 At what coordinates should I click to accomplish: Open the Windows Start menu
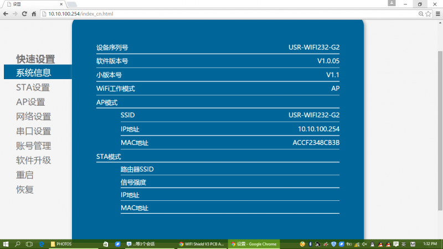point(6,244)
